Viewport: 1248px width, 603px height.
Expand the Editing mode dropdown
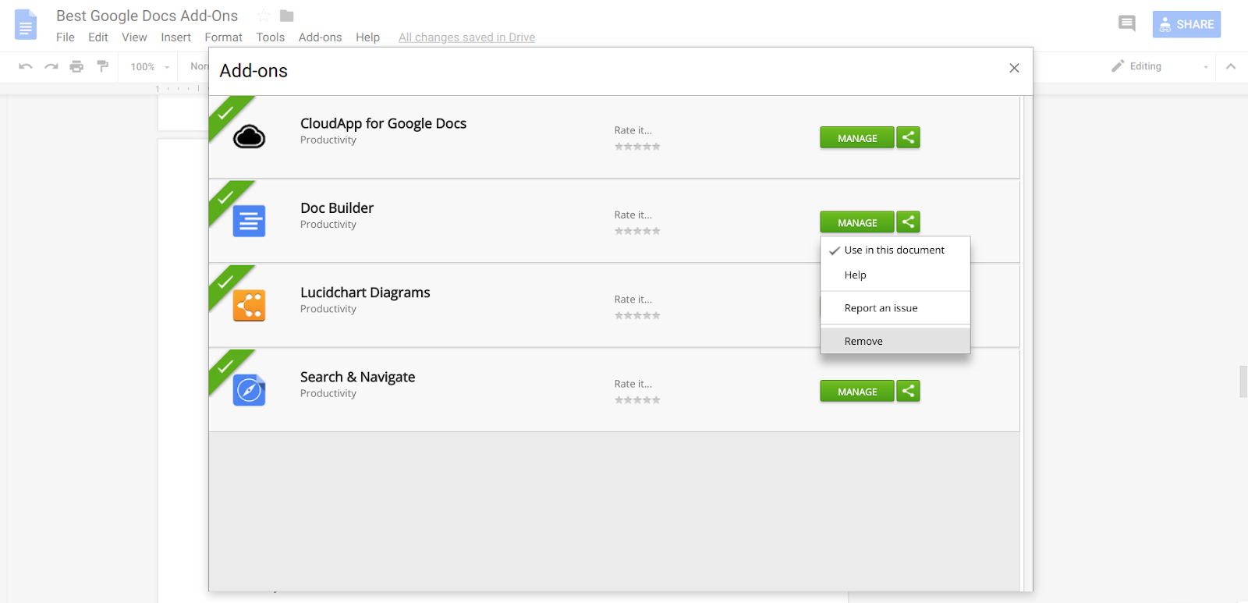[x=1206, y=67]
